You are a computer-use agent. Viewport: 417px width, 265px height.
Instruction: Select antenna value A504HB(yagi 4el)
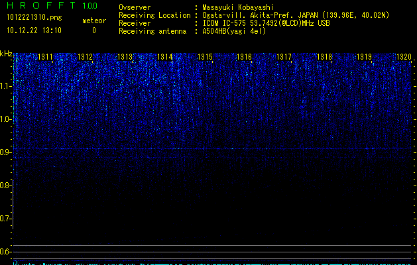pyautogui.click(x=234, y=31)
